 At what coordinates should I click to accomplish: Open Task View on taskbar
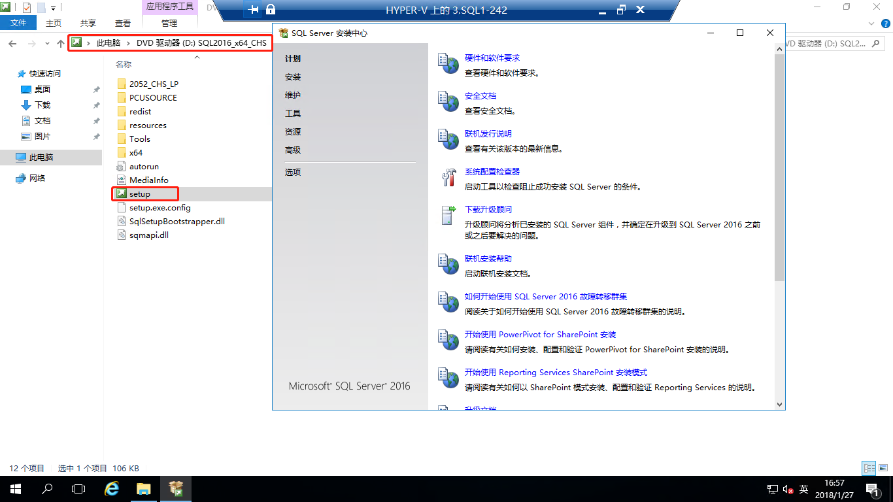[x=78, y=488]
